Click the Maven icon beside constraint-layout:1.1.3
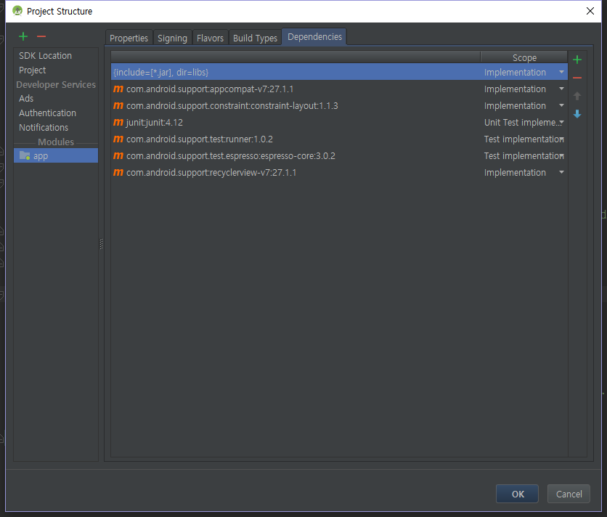 pyautogui.click(x=118, y=106)
